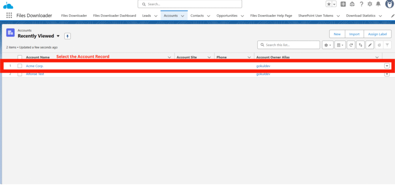Open the Account Owner Alias column menu chevron

tap(377, 57)
